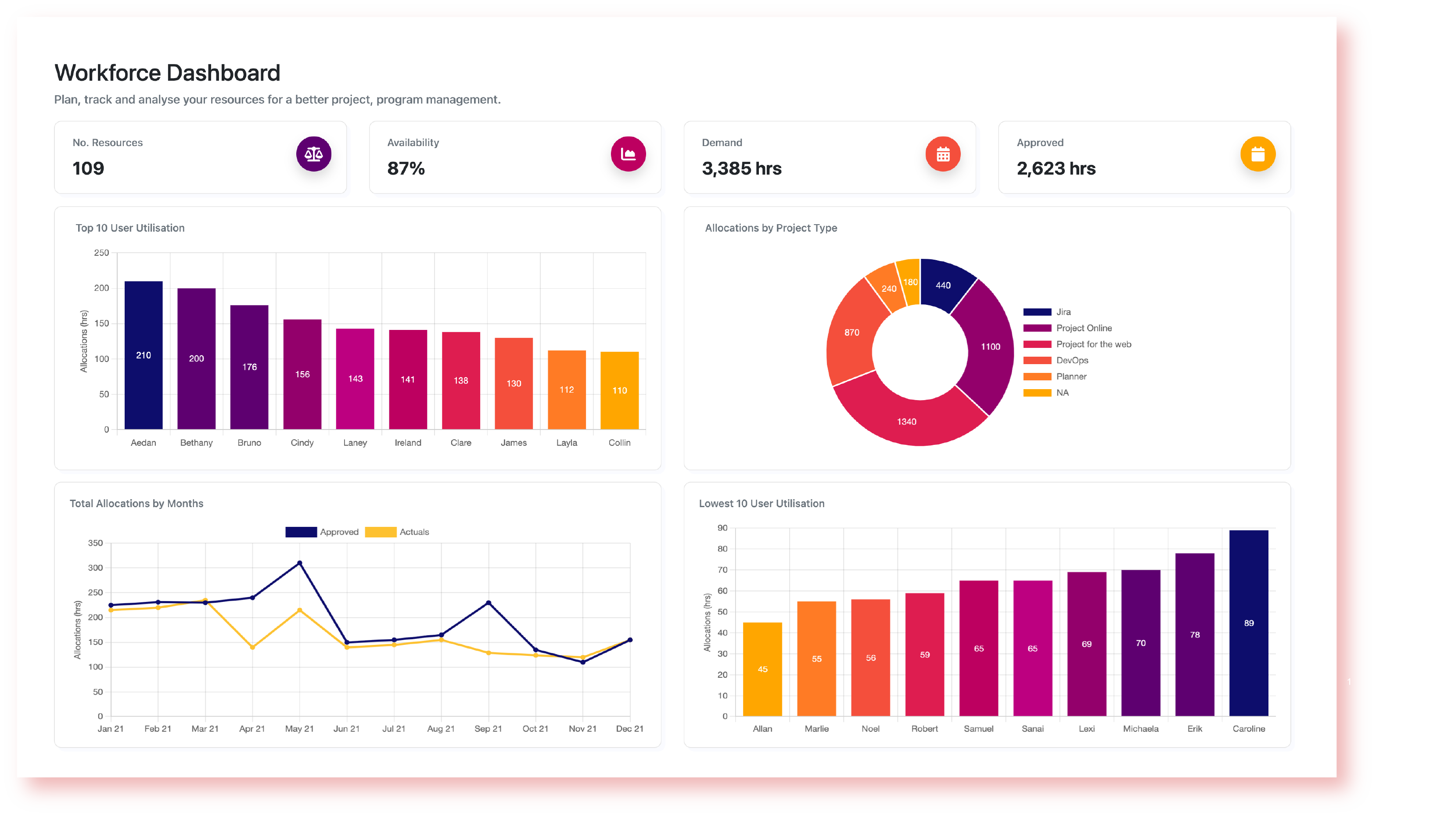The image size is (1437, 816).
Task: Select the Workforce Dashboard title
Action: [167, 72]
